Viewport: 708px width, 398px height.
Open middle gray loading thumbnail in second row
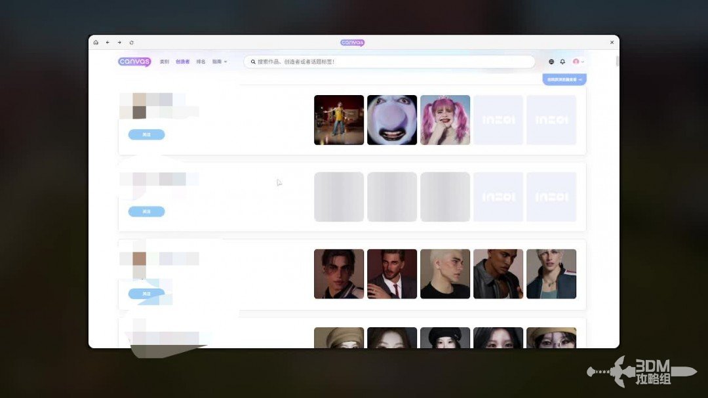click(392, 197)
